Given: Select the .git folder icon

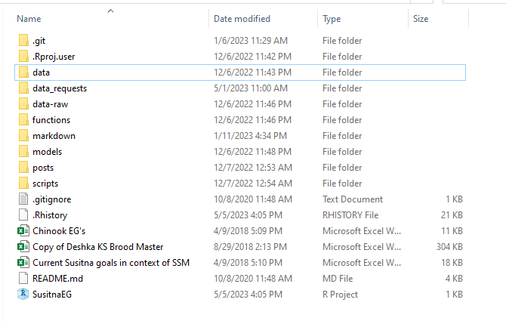Looking at the screenshot, I should point(23,40).
